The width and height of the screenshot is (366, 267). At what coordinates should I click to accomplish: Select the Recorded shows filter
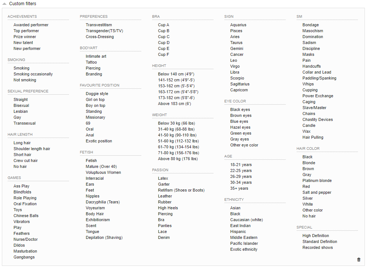tap(317, 248)
